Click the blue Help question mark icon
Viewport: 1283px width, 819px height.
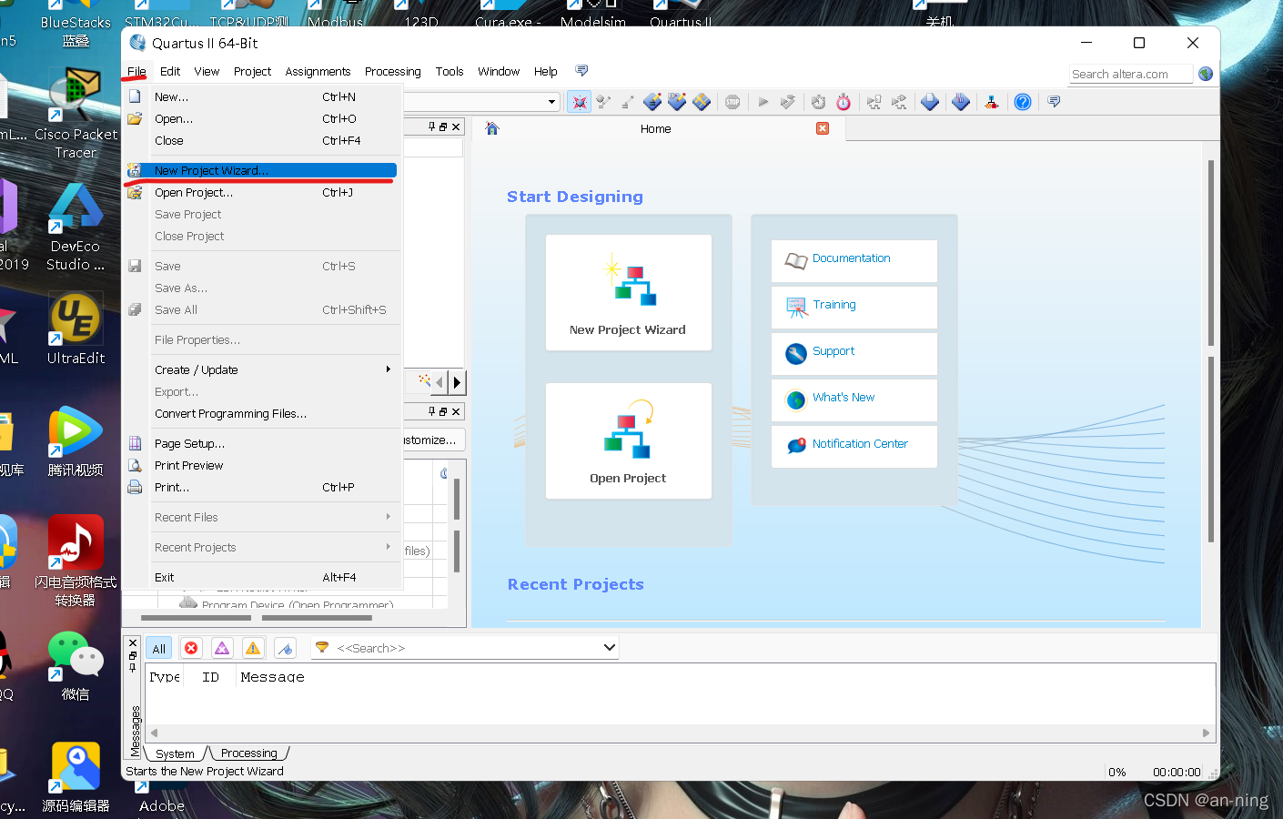coord(1023,102)
